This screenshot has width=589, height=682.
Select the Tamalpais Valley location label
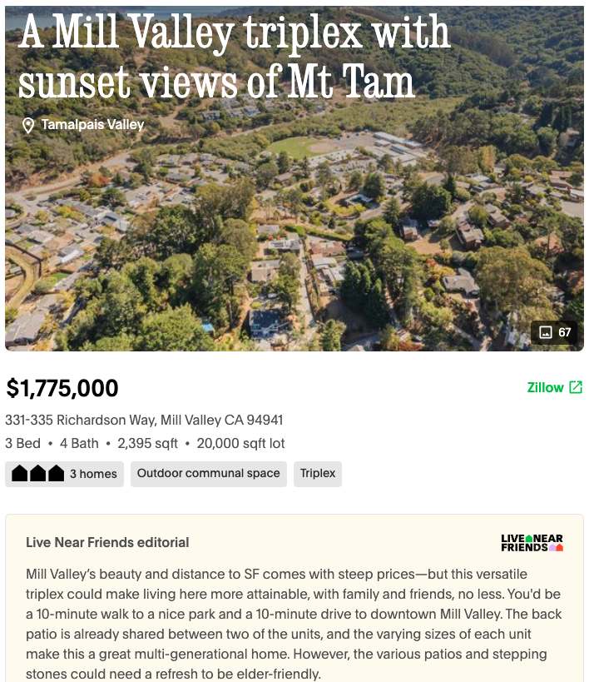[x=92, y=125]
